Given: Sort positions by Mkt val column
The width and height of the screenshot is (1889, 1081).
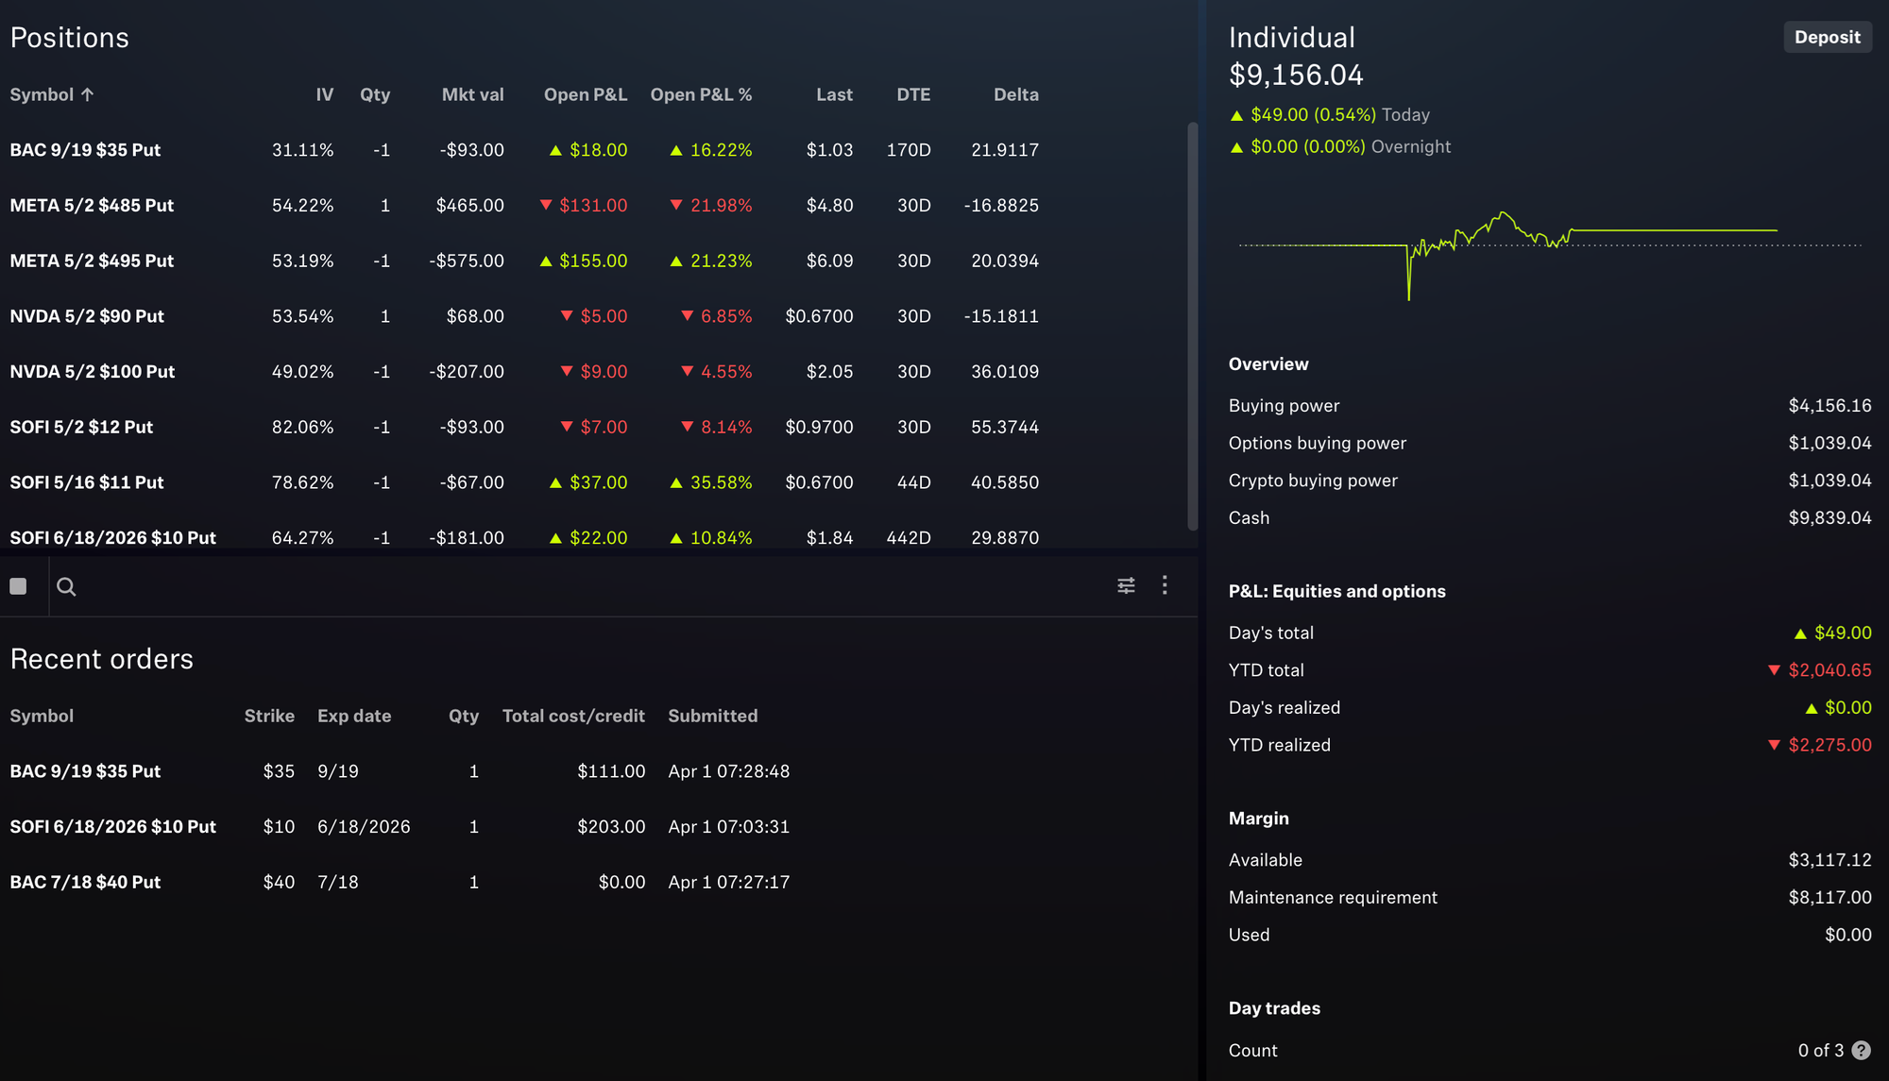Looking at the screenshot, I should [x=472, y=94].
